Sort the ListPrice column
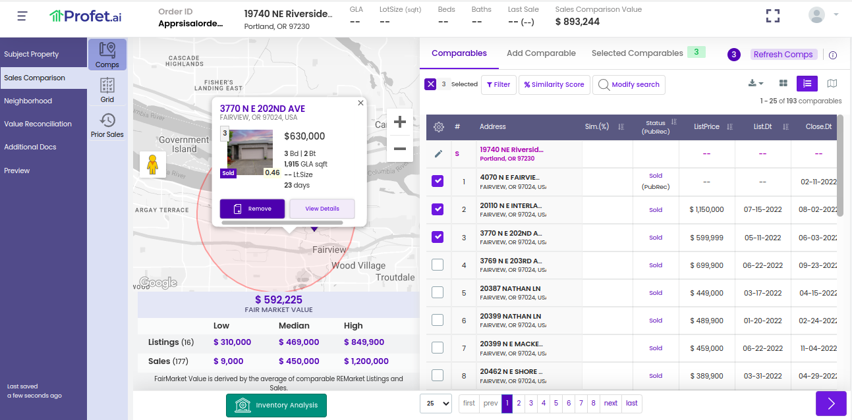This screenshot has width=852, height=420. tap(729, 126)
